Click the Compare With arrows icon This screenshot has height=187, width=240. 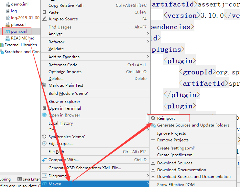[44, 159]
